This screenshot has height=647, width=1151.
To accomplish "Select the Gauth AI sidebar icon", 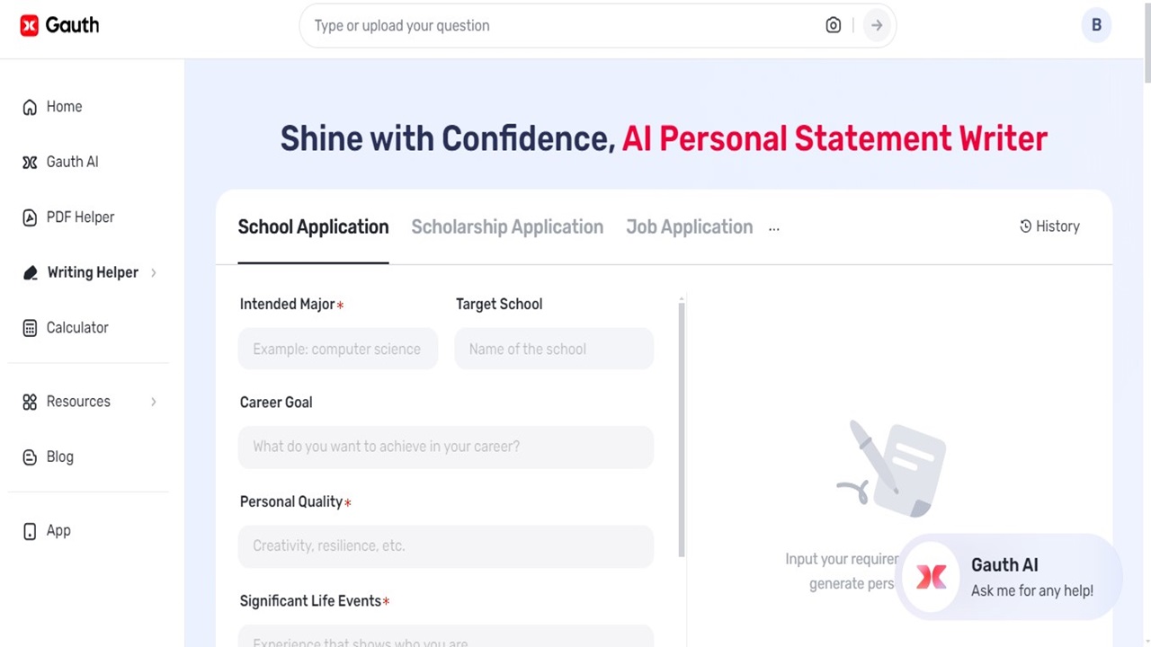I will pos(31,162).
